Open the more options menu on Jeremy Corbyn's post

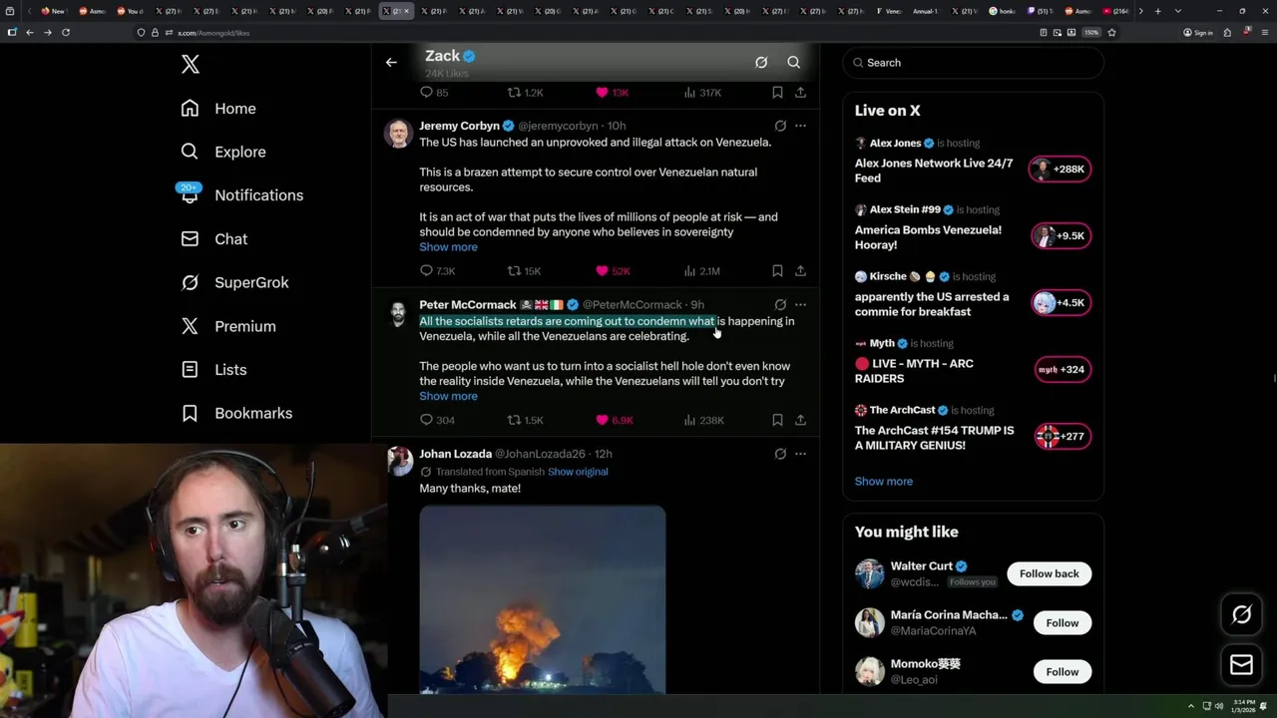pyautogui.click(x=800, y=127)
